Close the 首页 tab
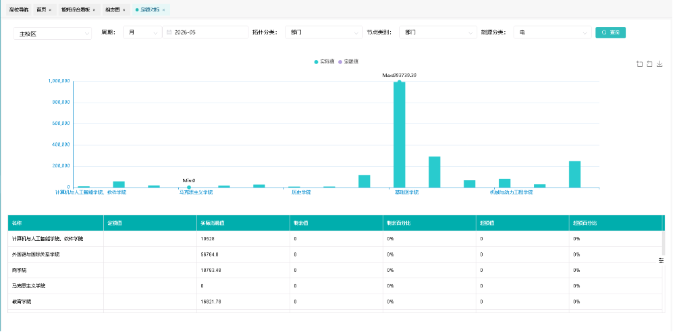Screen dimensions: 675x332 click(50, 9)
